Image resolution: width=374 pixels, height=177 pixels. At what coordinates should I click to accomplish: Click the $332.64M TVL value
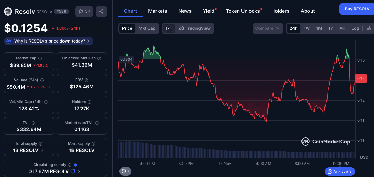[x=29, y=130]
